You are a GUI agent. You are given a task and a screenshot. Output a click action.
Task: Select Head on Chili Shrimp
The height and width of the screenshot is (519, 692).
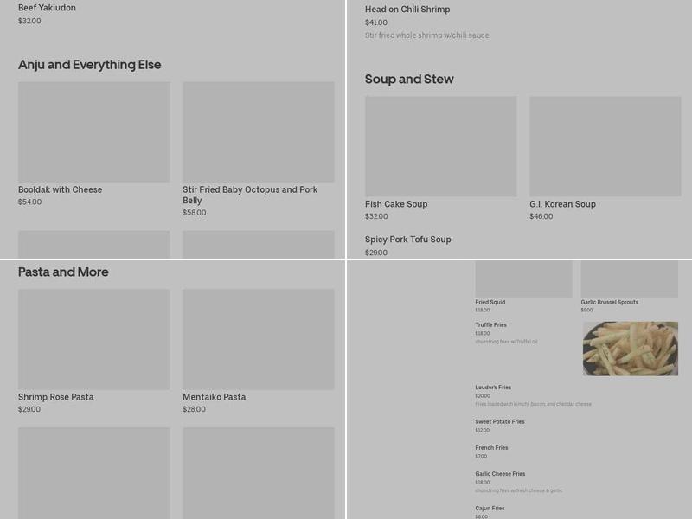[407, 10]
